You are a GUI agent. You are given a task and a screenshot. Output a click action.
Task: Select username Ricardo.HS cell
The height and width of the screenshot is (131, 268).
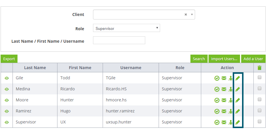(x=131, y=89)
